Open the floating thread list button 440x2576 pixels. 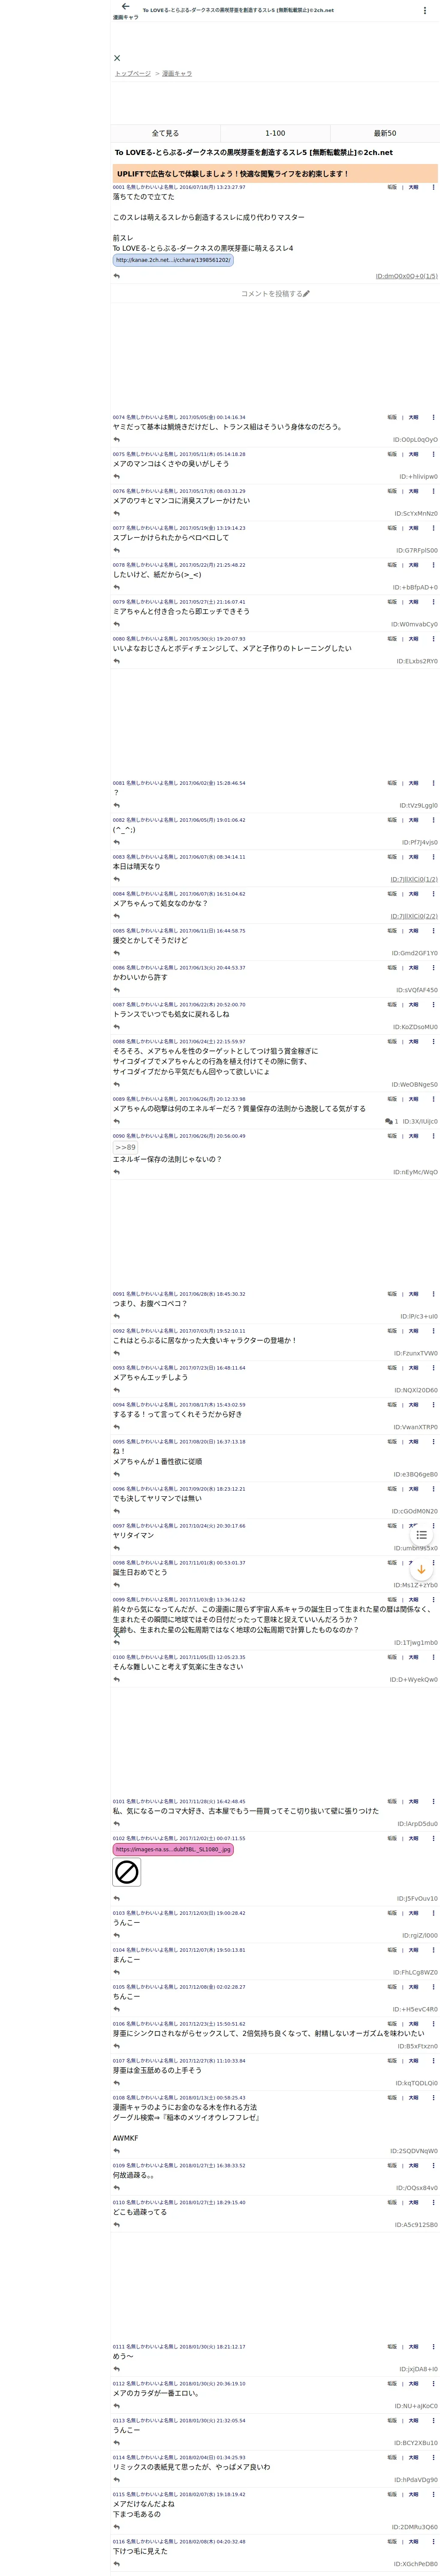tap(421, 1535)
